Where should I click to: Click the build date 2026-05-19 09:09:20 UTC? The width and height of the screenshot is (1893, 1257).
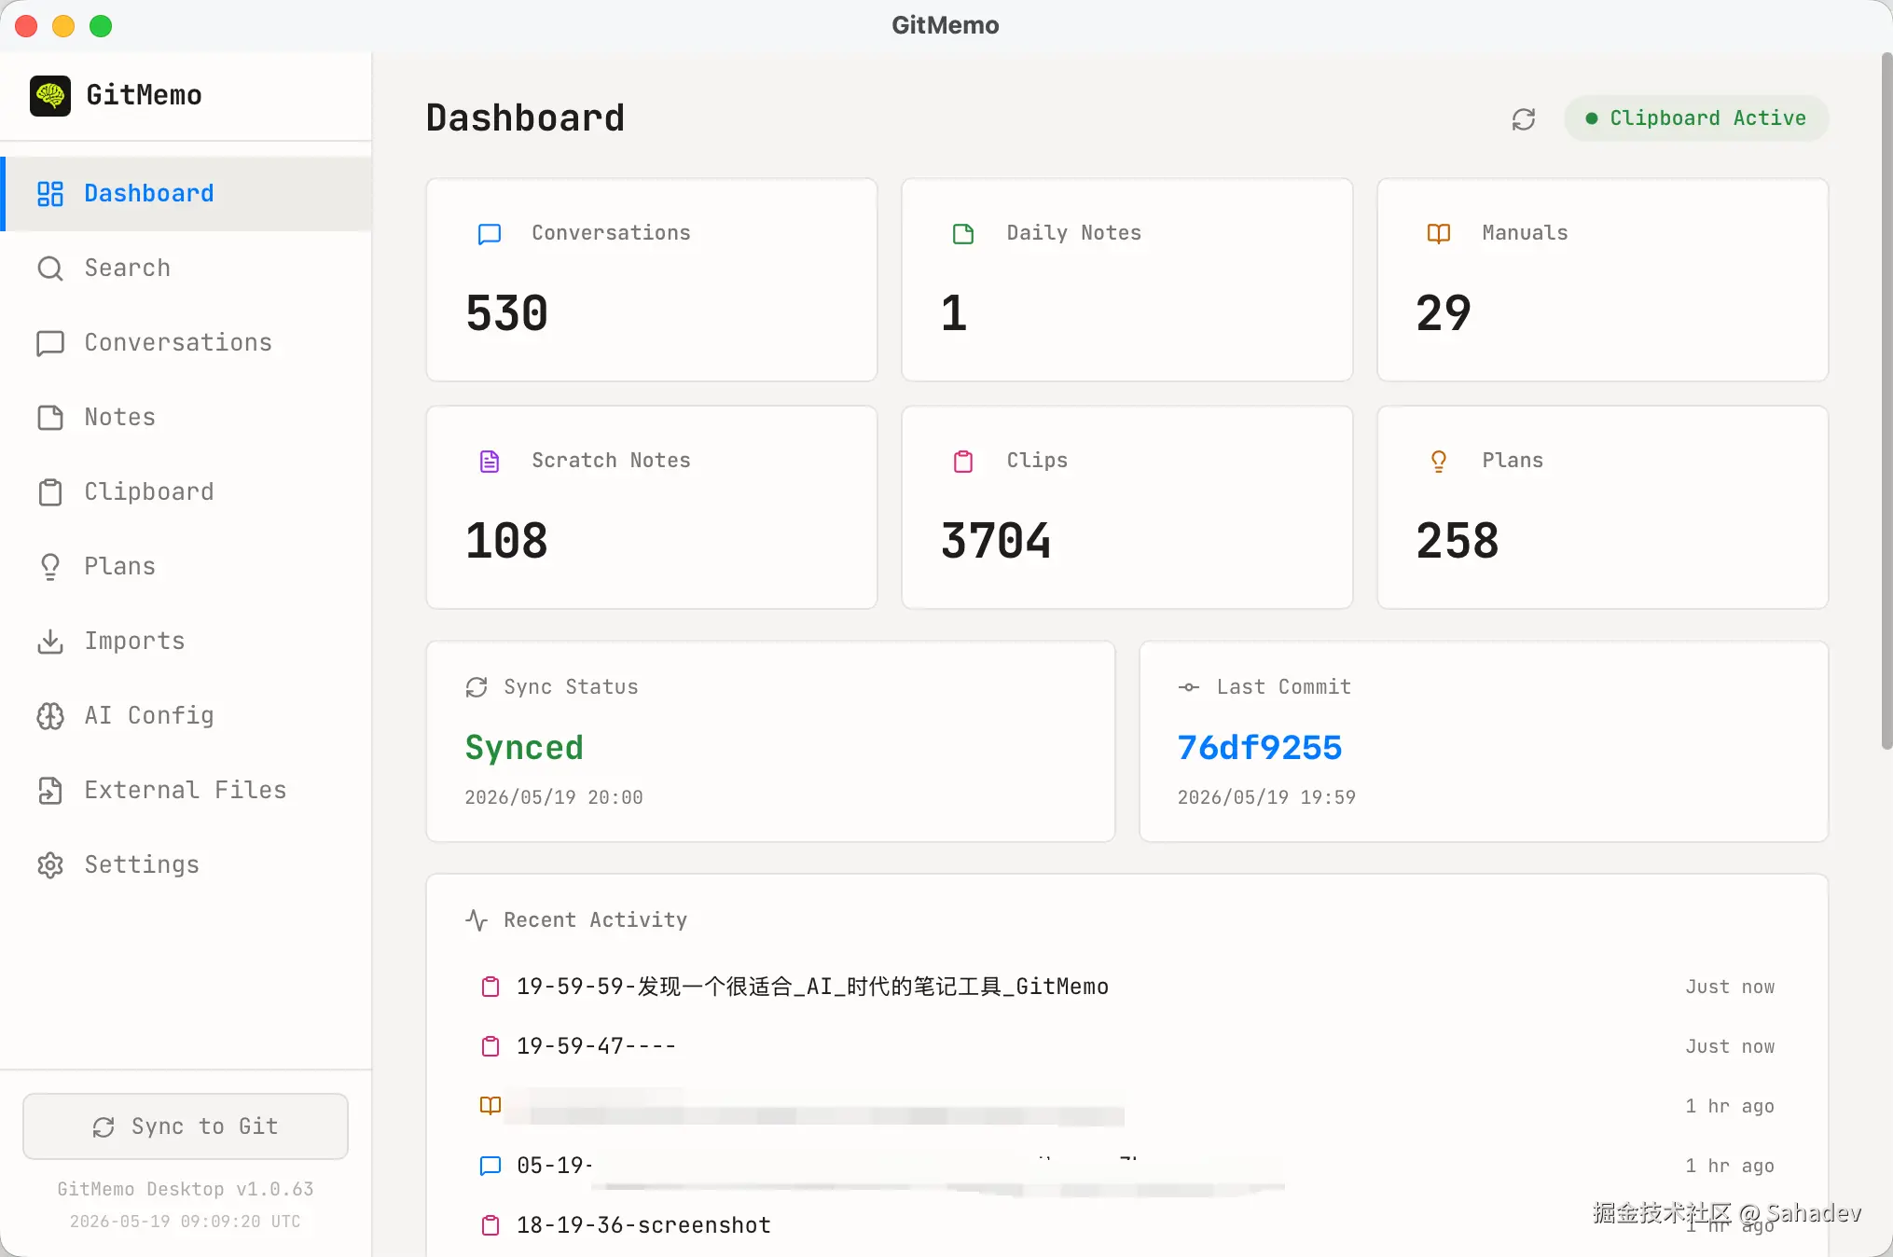186,1222
